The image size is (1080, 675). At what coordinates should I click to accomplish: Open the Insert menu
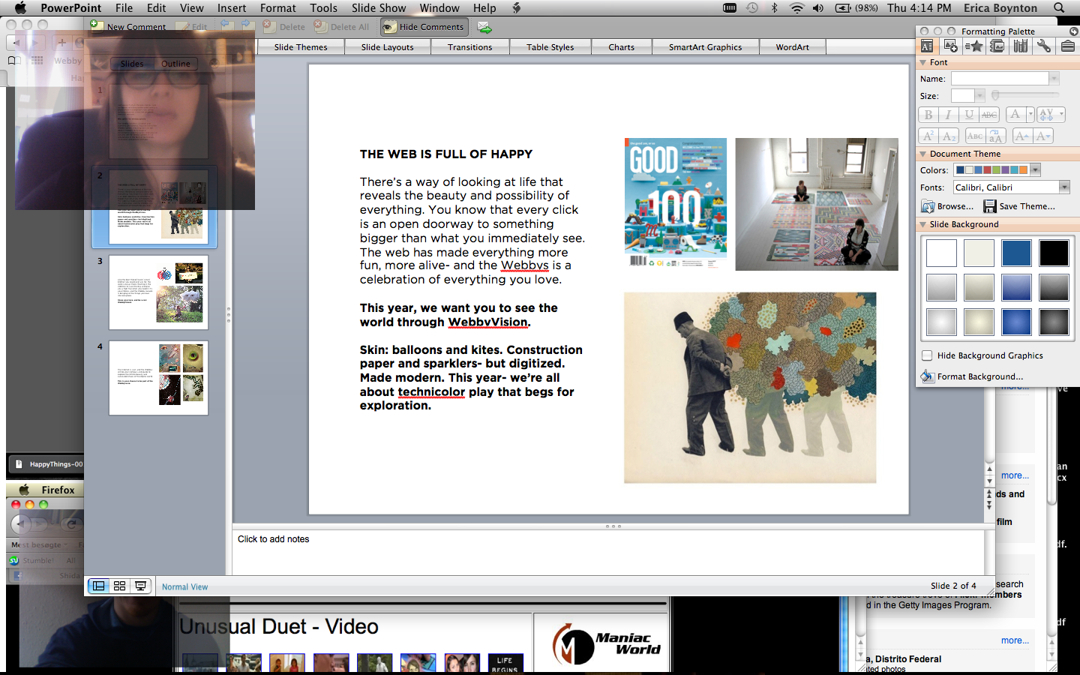[232, 7]
